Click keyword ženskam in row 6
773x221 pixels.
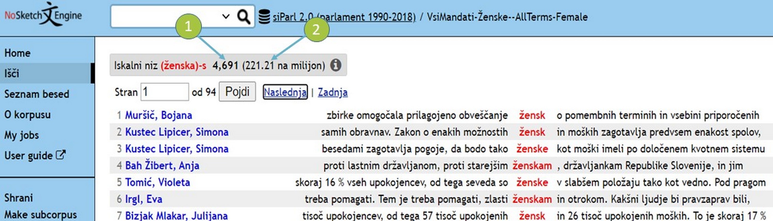[532, 199]
